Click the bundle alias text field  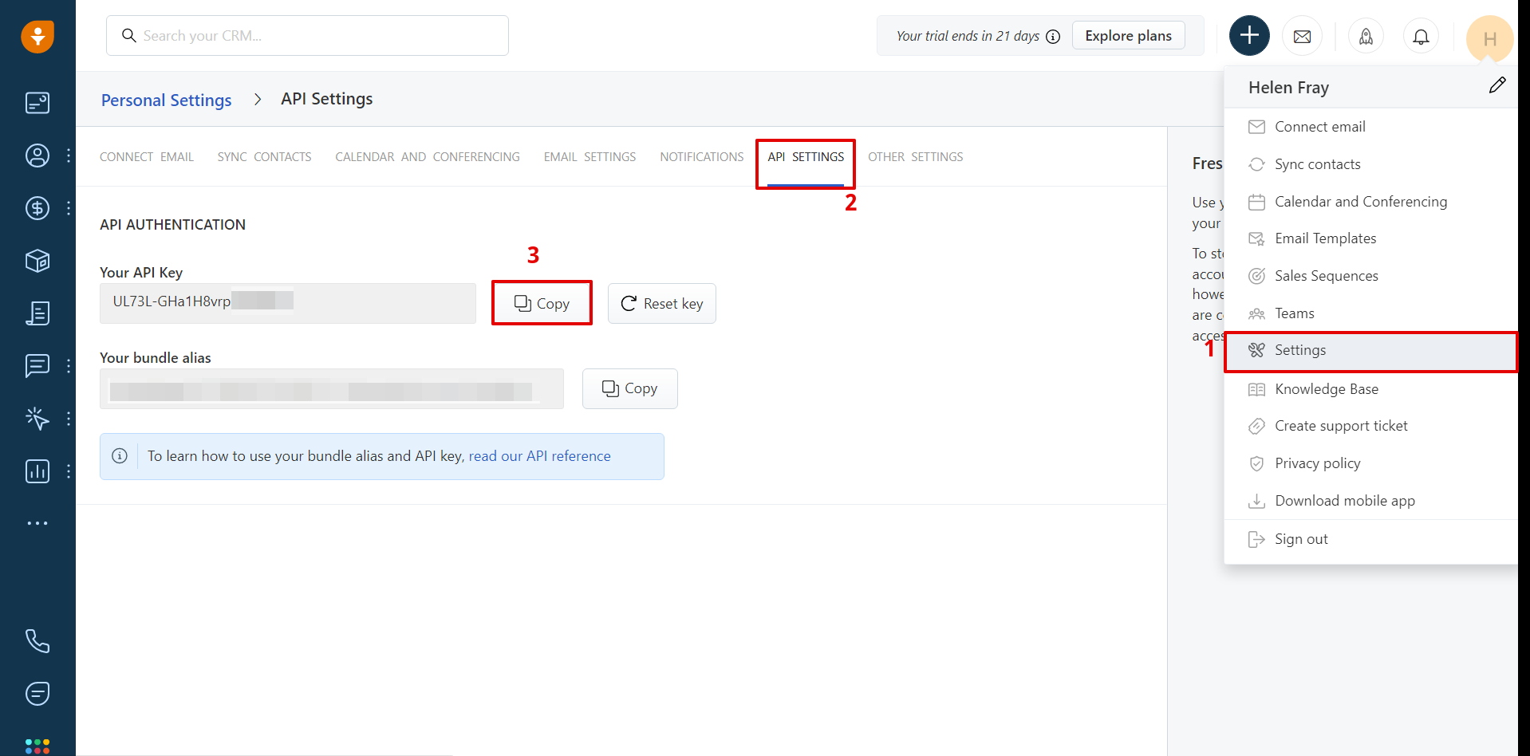[332, 388]
